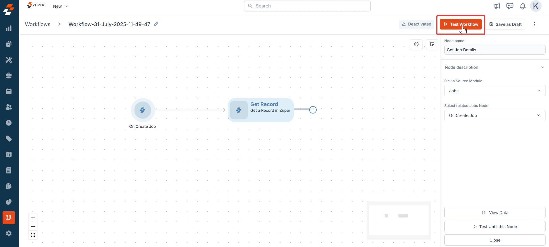Screen dimensions: 549x247
Task: Open the calendar sidebar icon
Action: (9, 91)
